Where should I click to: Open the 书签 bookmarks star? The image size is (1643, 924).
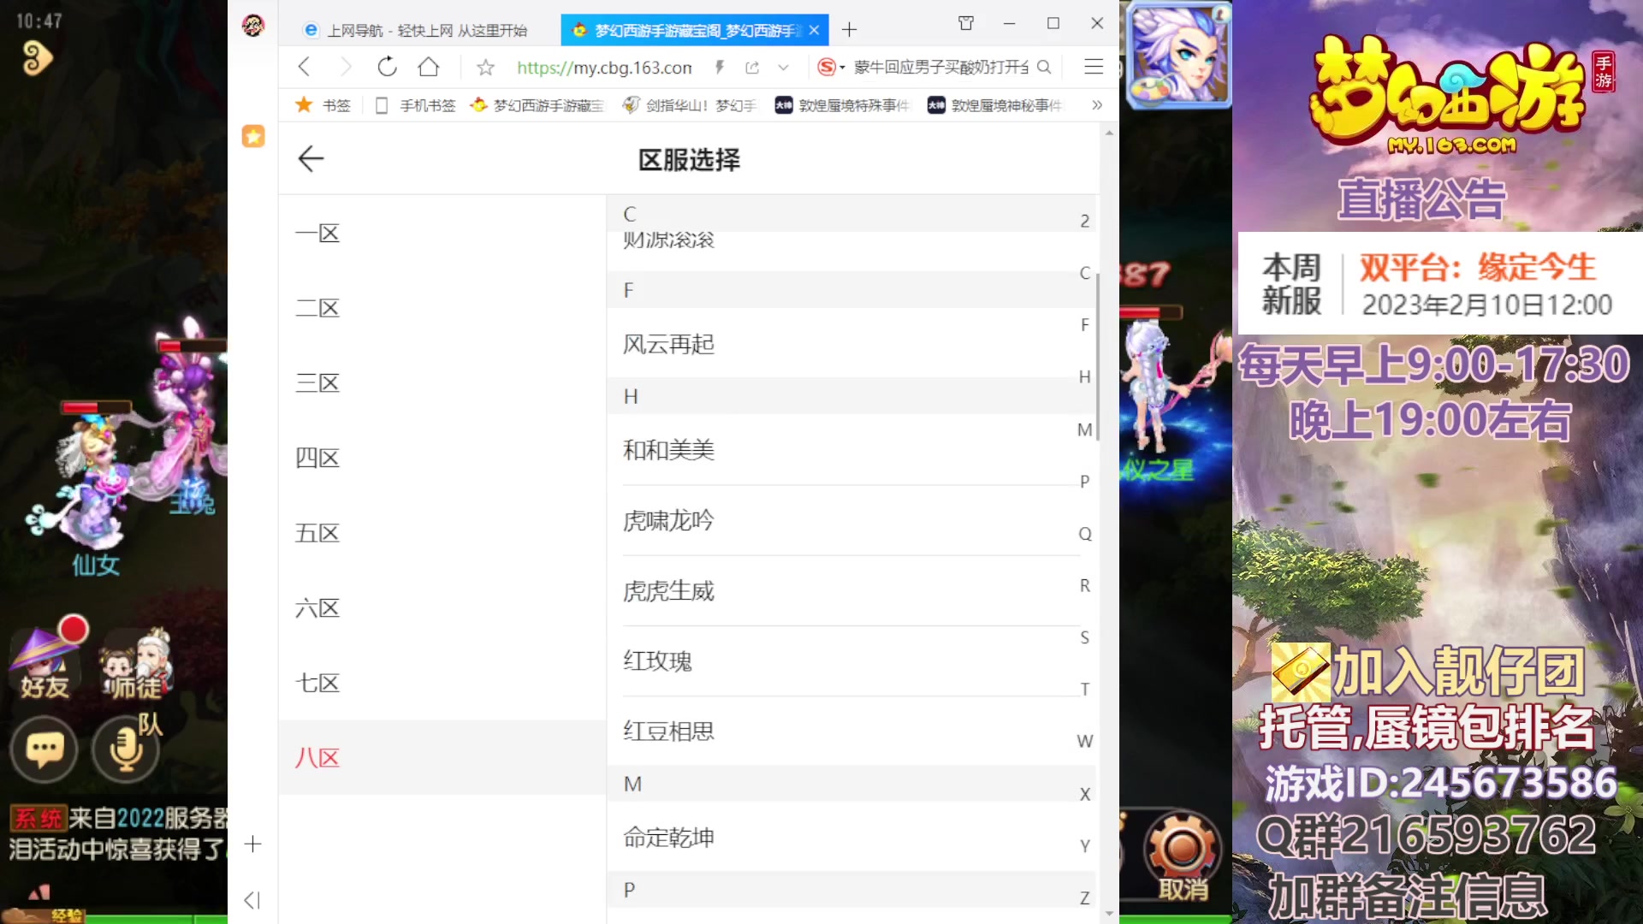click(323, 105)
